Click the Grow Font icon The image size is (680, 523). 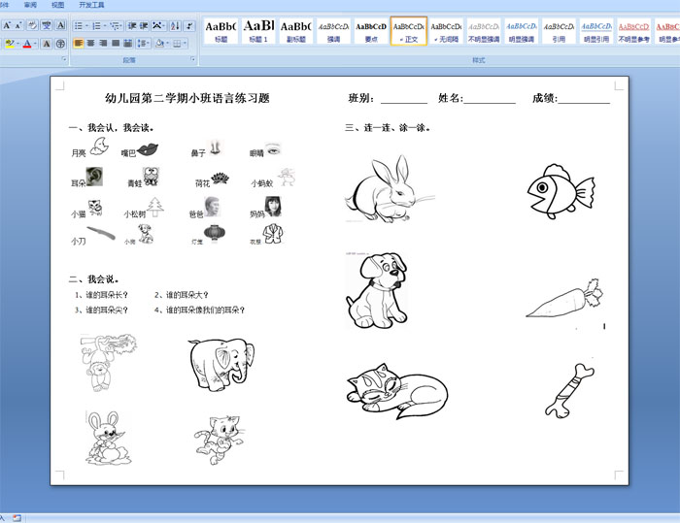click(x=7, y=25)
